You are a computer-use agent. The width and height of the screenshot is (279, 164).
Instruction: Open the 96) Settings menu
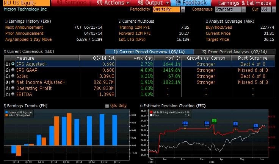(x=71, y=3)
